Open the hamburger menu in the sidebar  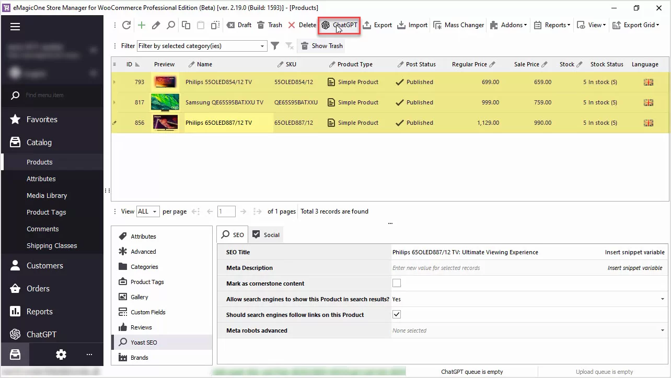click(15, 27)
